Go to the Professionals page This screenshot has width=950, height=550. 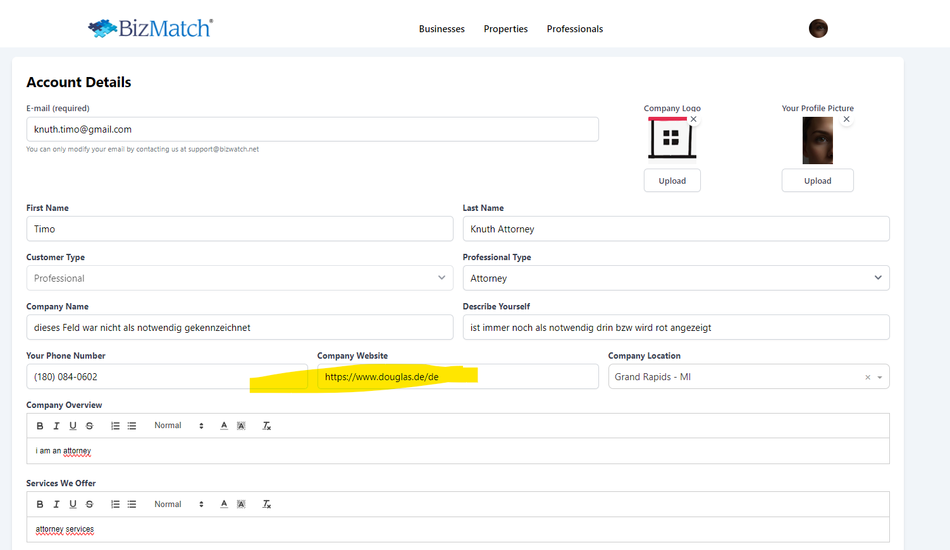coord(574,29)
